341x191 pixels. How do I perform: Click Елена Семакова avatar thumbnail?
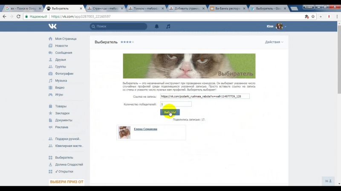coord(124,132)
